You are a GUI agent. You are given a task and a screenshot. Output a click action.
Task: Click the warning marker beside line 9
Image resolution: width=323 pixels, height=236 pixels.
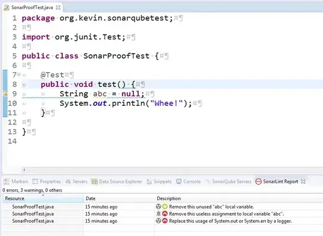pos(5,94)
